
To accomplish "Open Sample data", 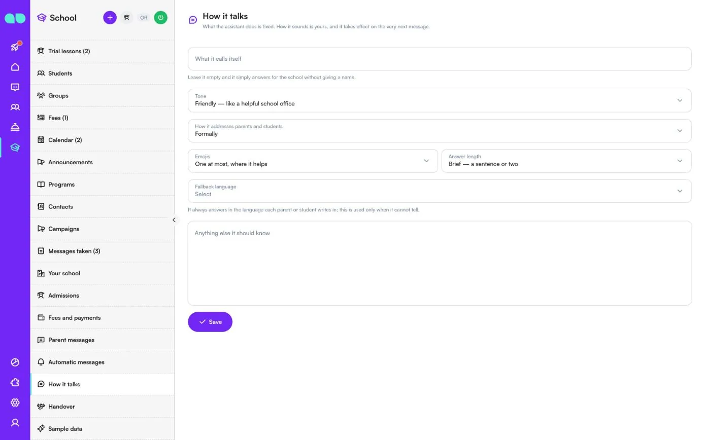I will coord(102,429).
